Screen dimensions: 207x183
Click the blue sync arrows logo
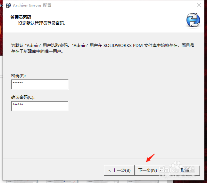coord(193,20)
